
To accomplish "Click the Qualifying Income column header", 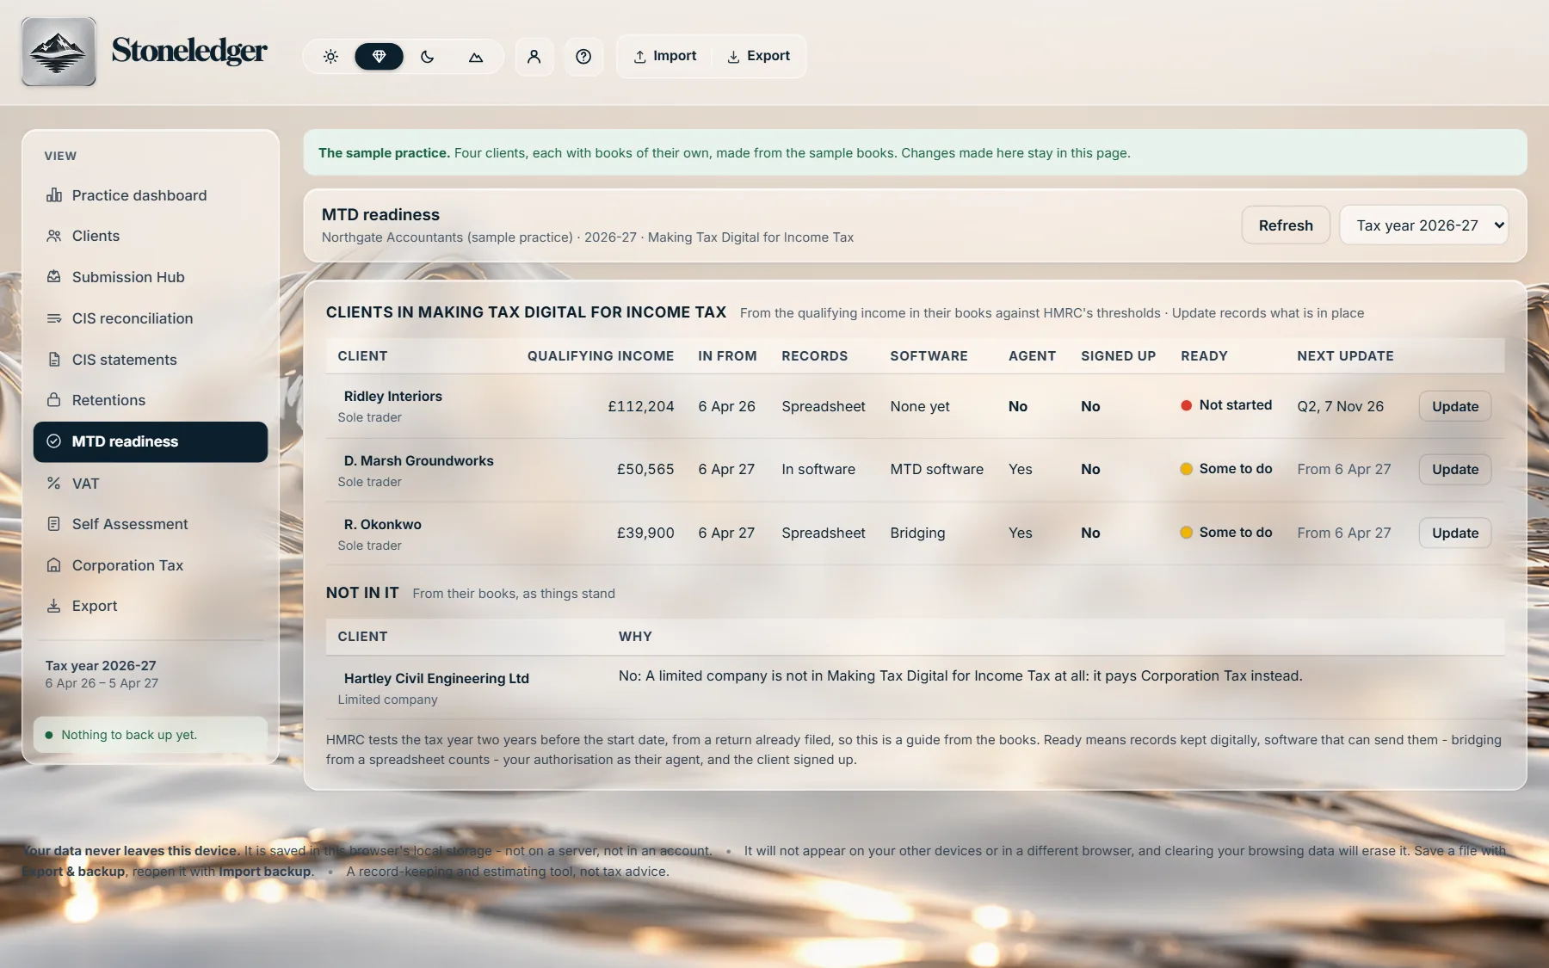I will (x=601, y=356).
